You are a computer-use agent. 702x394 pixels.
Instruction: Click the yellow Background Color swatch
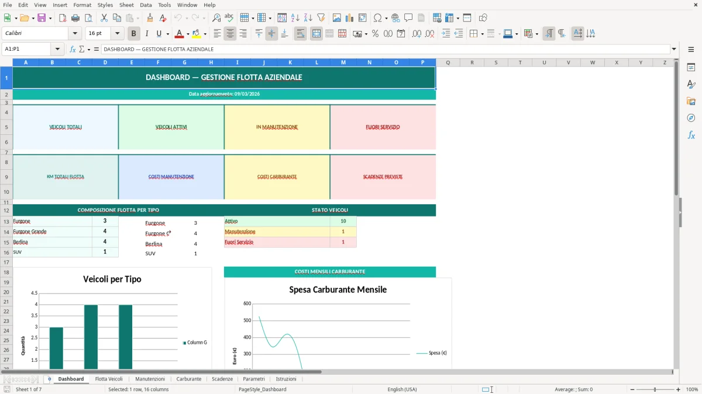197,34
